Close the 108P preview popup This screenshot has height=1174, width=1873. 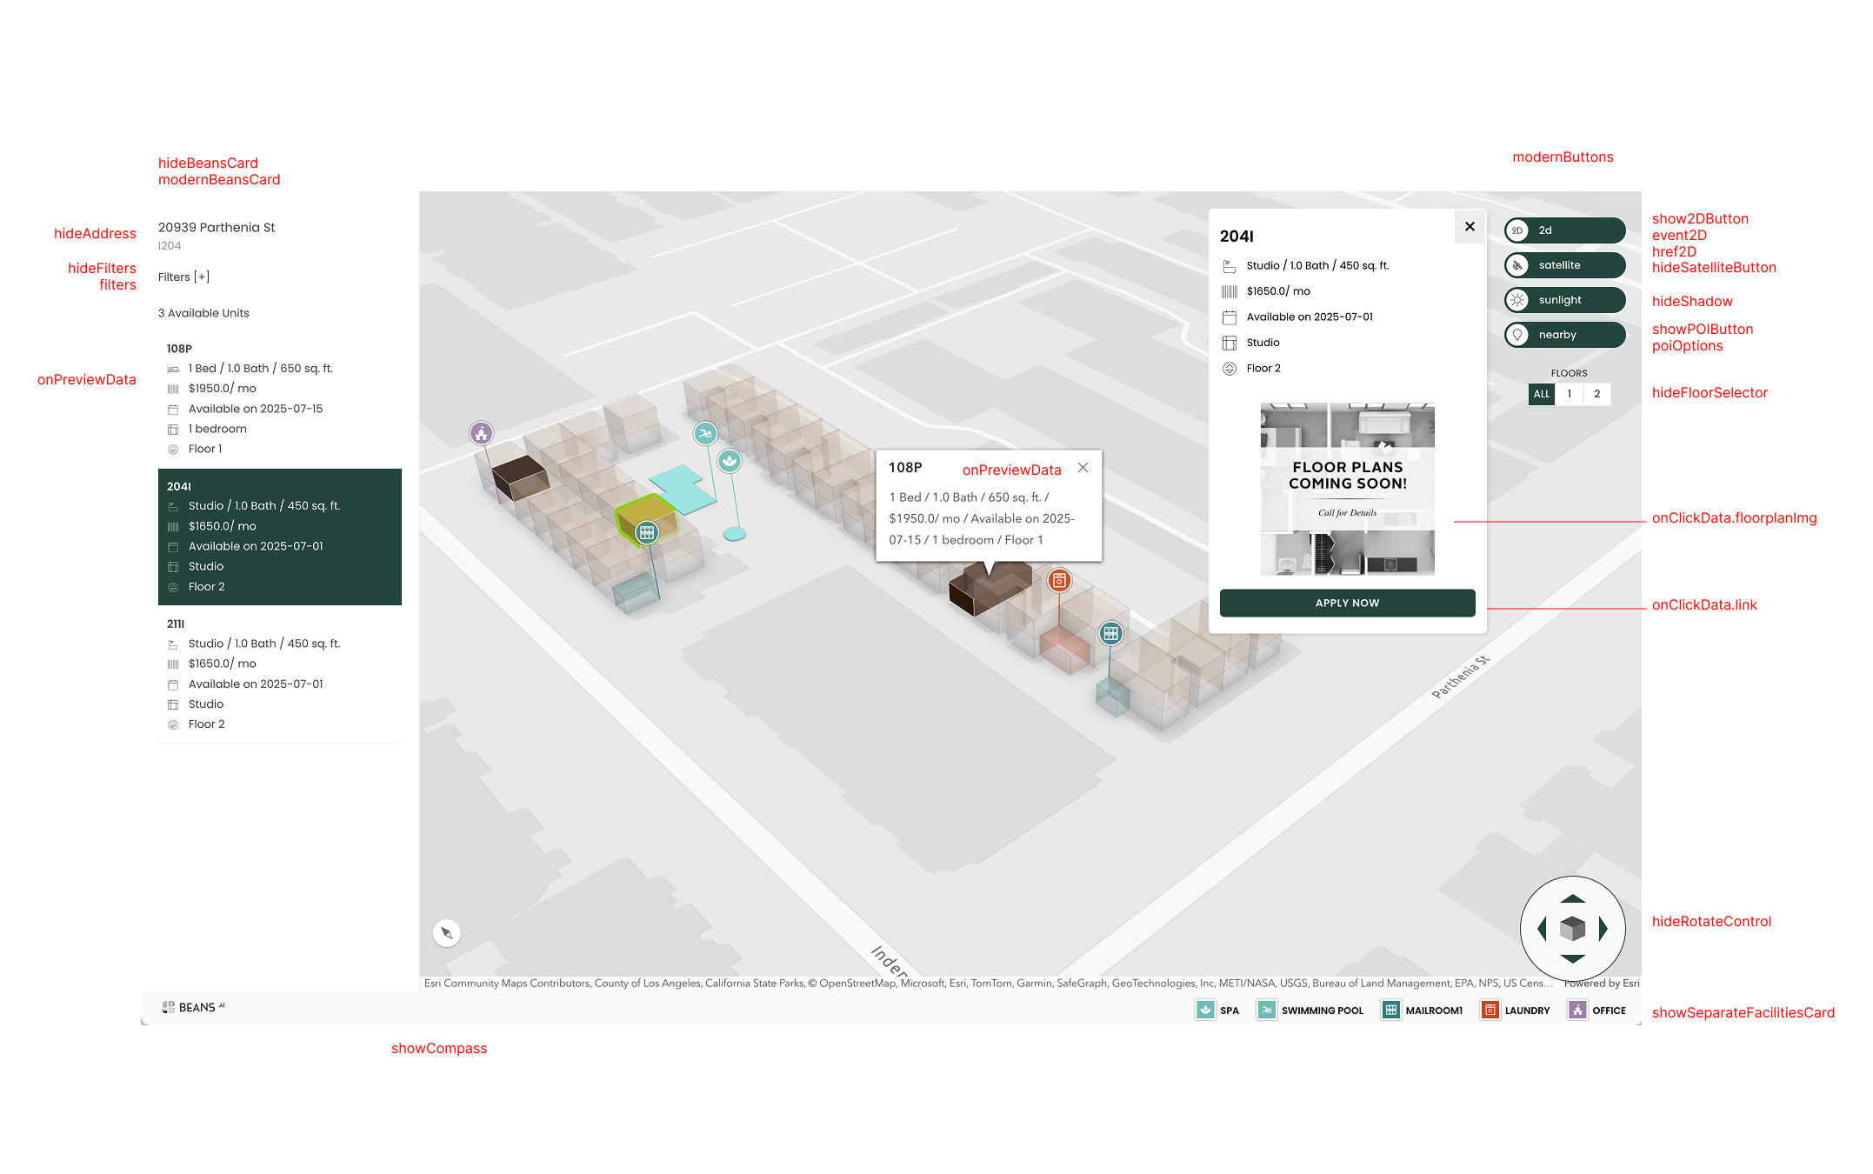point(1083,468)
